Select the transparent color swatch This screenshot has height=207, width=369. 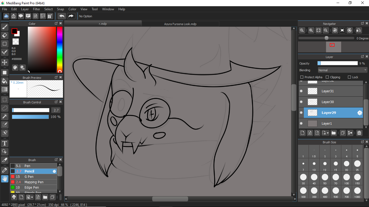pos(16,42)
